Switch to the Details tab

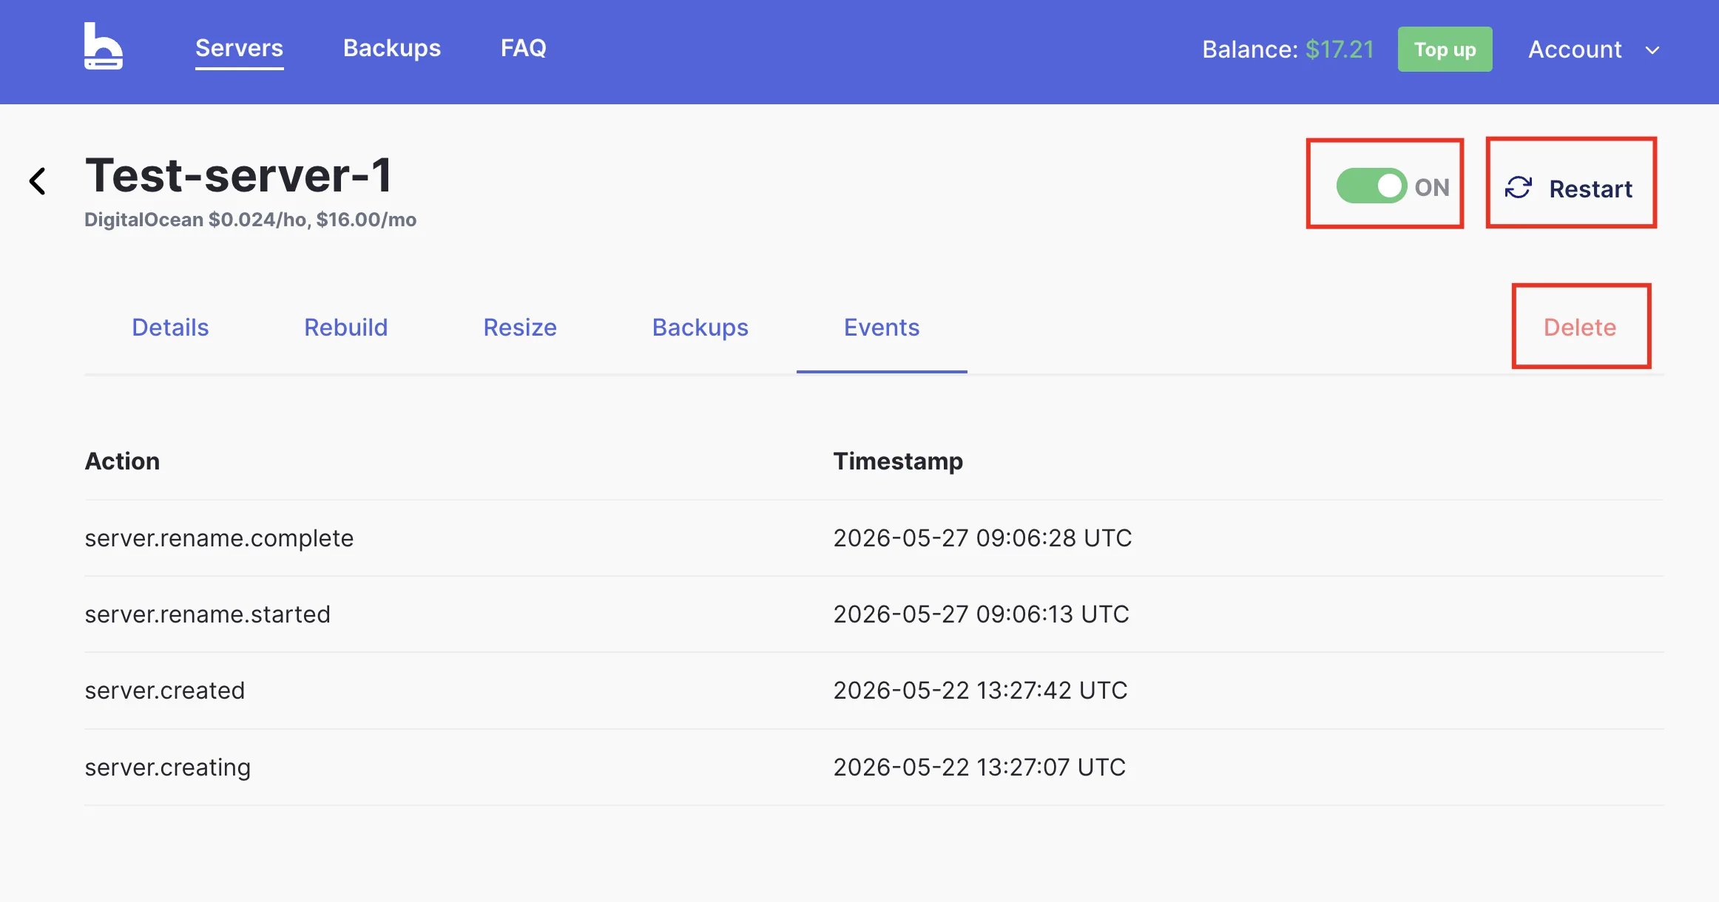(170, 327)
